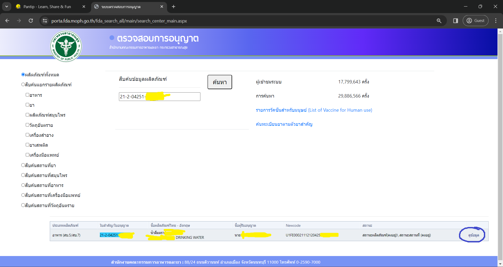Open the Guest profile button
Image resolution: width=503 pixels, height=267 pixels.
point(475,21)
